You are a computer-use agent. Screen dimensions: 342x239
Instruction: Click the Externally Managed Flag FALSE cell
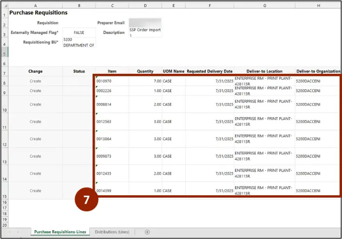pyautogui.click(x=79, y=33)
